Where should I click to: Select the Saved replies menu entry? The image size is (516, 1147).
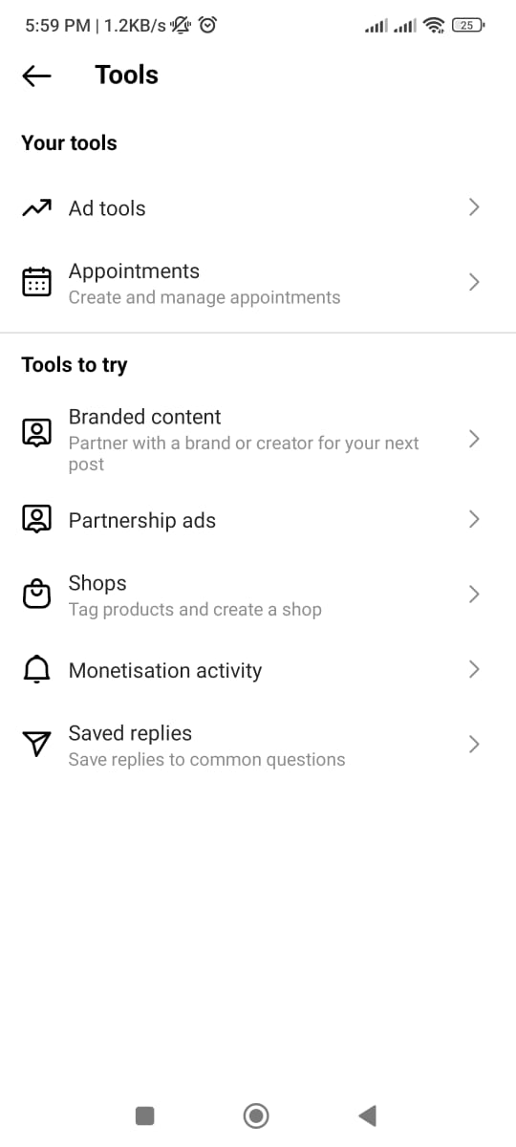click(x=258, y=746)
